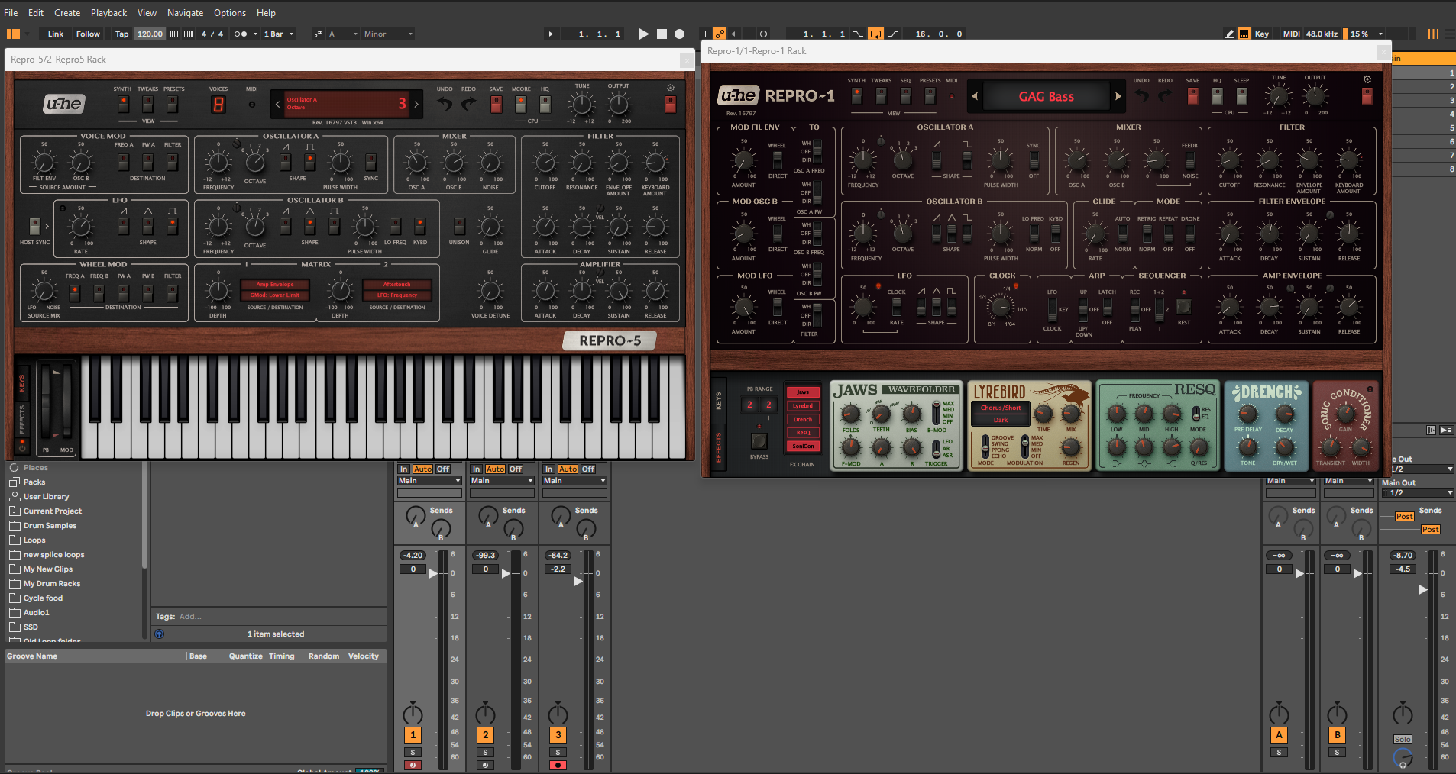The height and width of the screenshot is (774, 1456).
Task: Go to previous preset in Repro-1
Action: tap(974, 96)
